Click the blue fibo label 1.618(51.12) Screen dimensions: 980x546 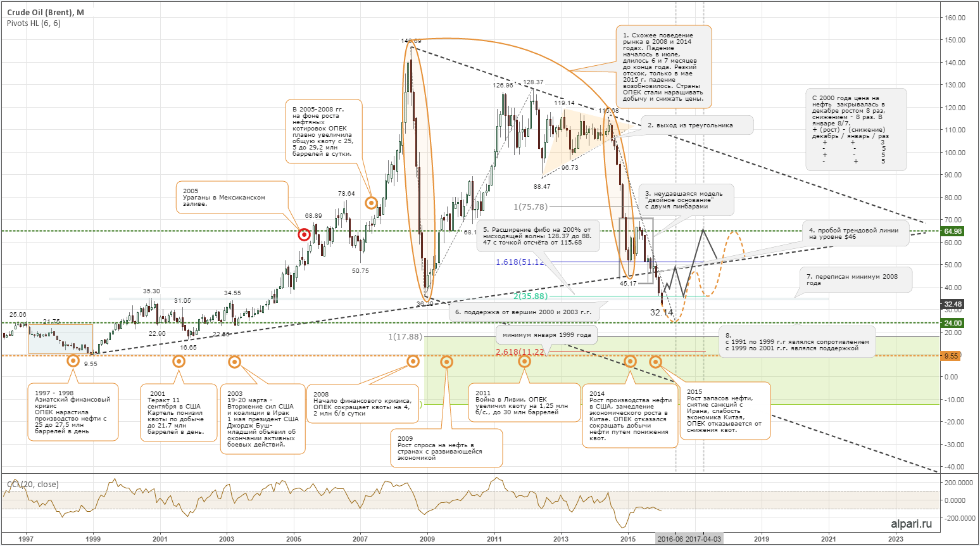coord(520,262)
